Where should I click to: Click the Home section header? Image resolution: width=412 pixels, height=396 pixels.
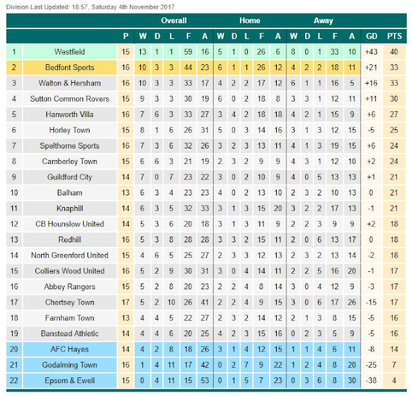tap(250, 21)
